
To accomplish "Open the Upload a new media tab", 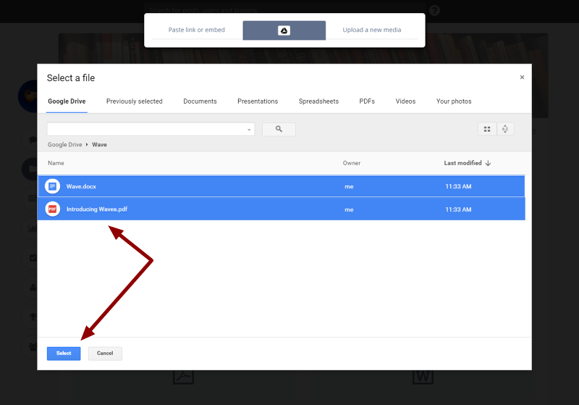I will pos(372,30).
